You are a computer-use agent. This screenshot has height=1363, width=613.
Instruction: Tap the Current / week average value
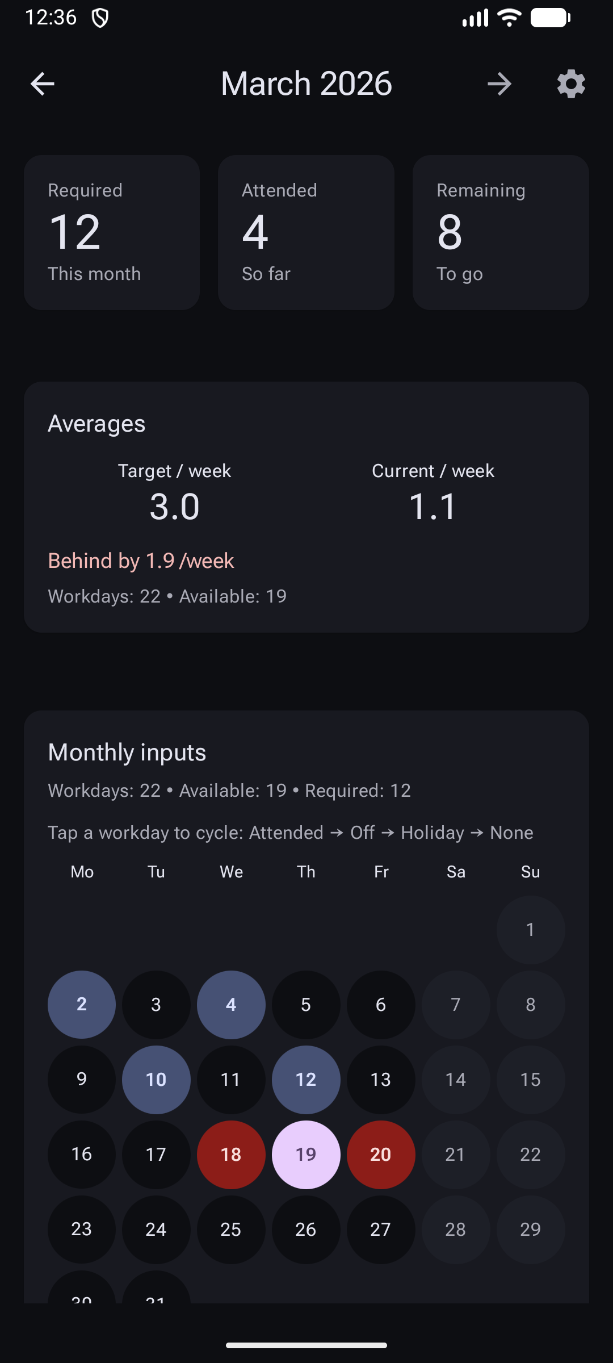(x=433, y=505)
